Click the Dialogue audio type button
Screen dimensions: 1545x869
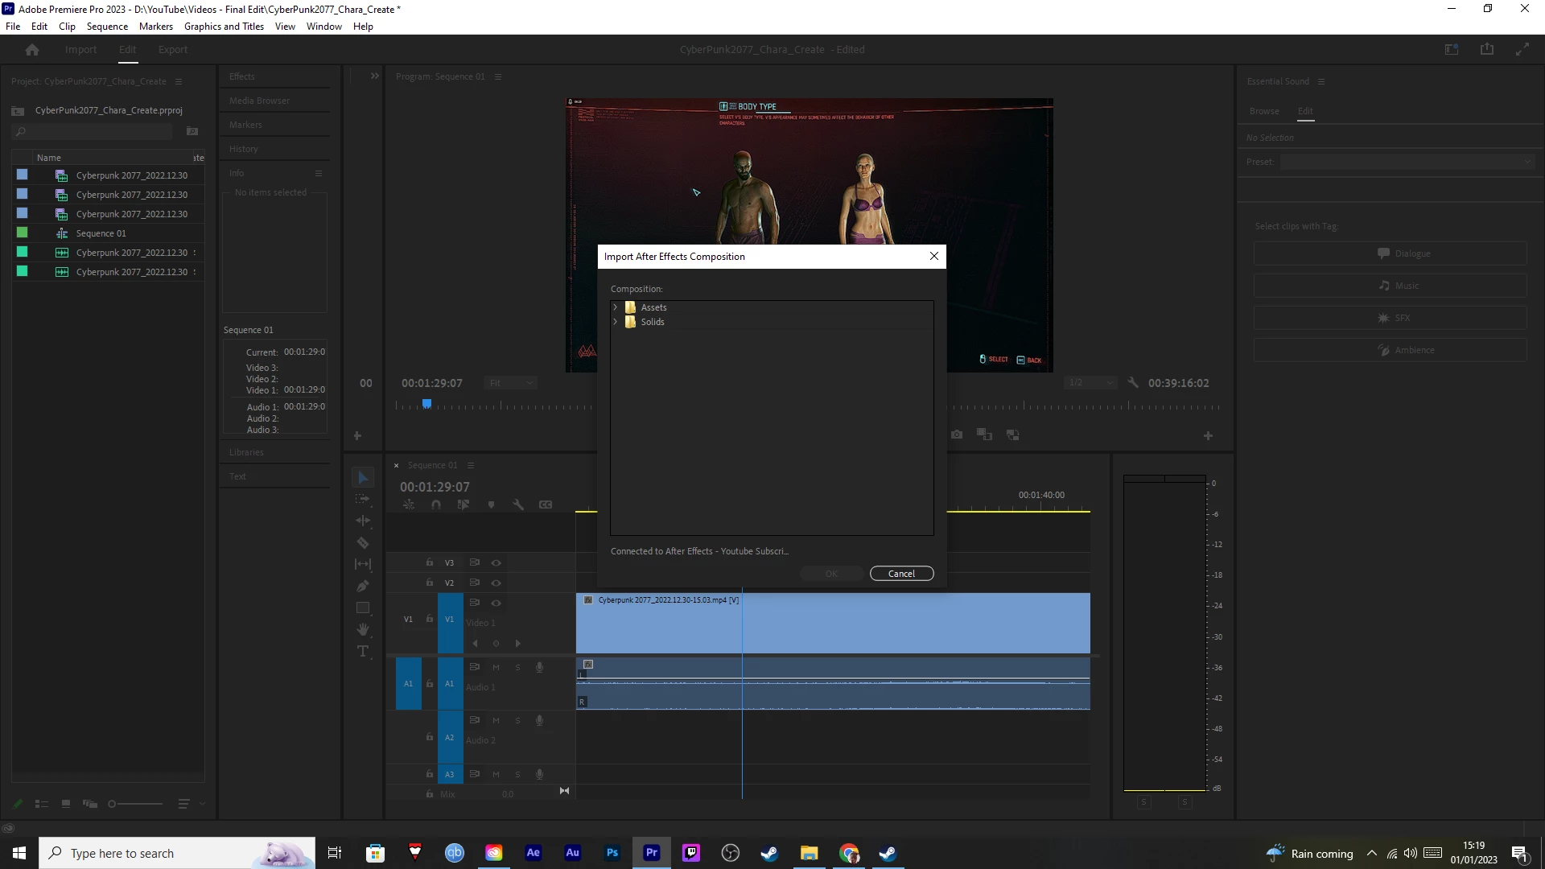click(x=1390, y=253)
